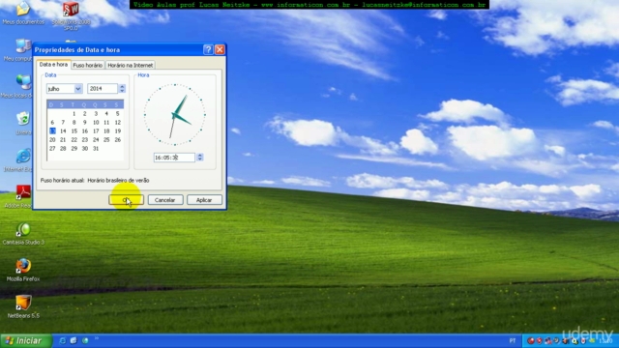
Task: Close the Propriedades de Data e hora dialog
Action: pos(220,49)
